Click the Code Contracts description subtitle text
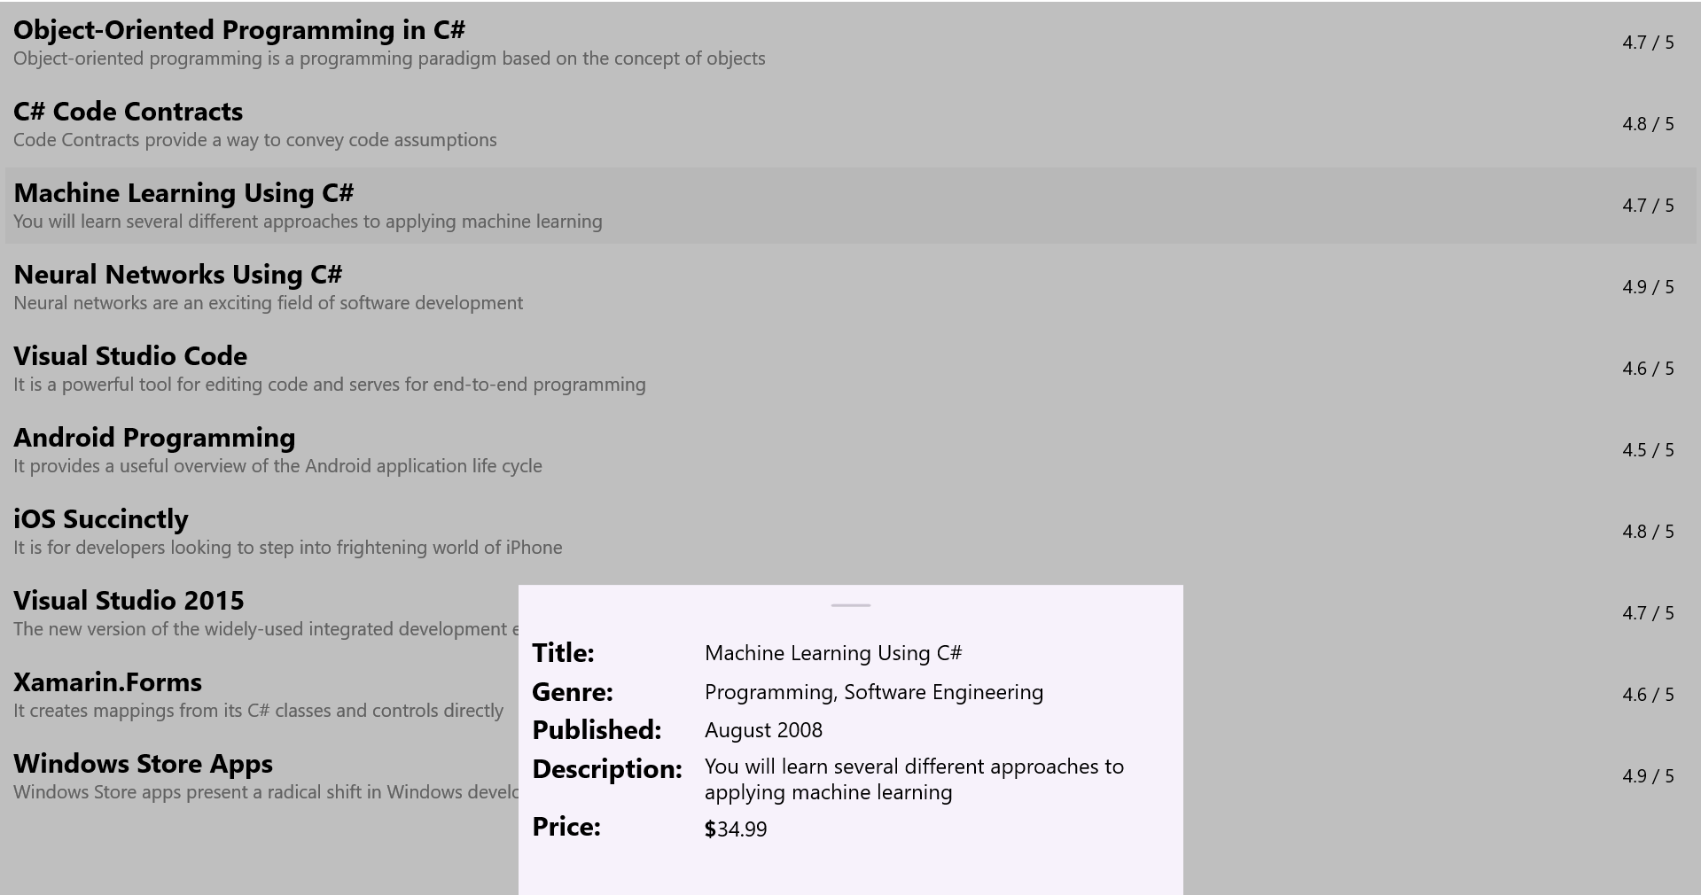Screen dimensions: 1701x895 pyautogui.click(x=255, y=140)
